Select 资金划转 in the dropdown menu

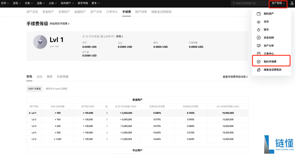269,38
